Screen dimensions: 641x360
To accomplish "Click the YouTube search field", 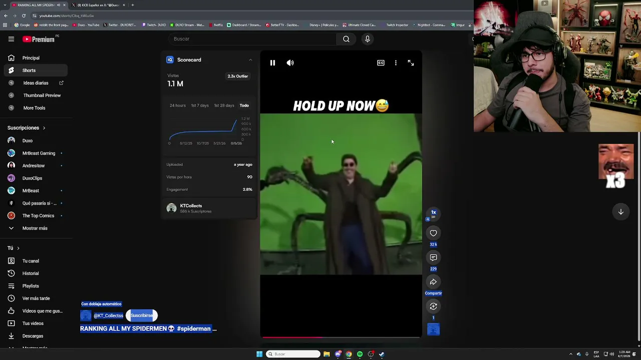I will tap(253, 39).
